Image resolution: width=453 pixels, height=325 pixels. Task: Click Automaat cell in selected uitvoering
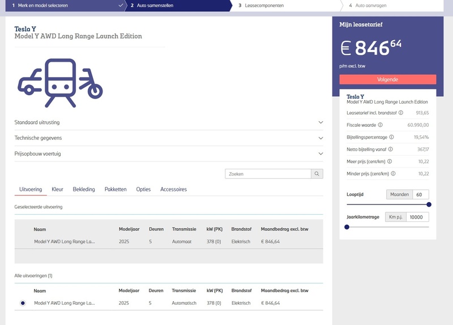point(182,242)
